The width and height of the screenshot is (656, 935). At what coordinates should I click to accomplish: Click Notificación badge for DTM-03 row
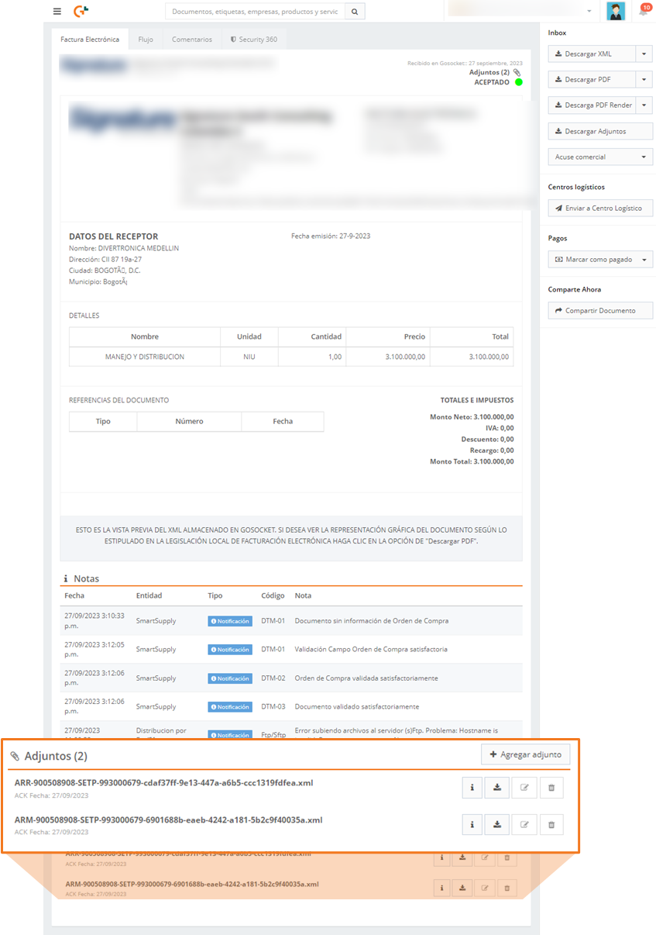230,707
